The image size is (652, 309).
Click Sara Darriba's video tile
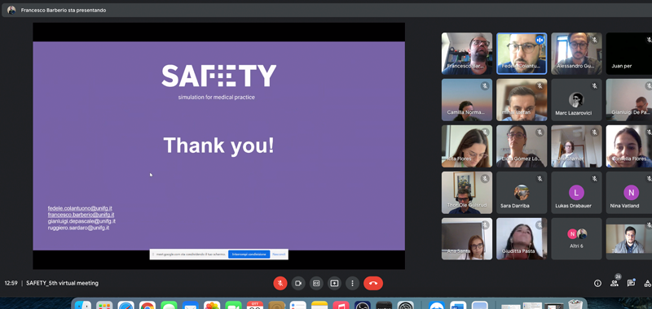522,193
